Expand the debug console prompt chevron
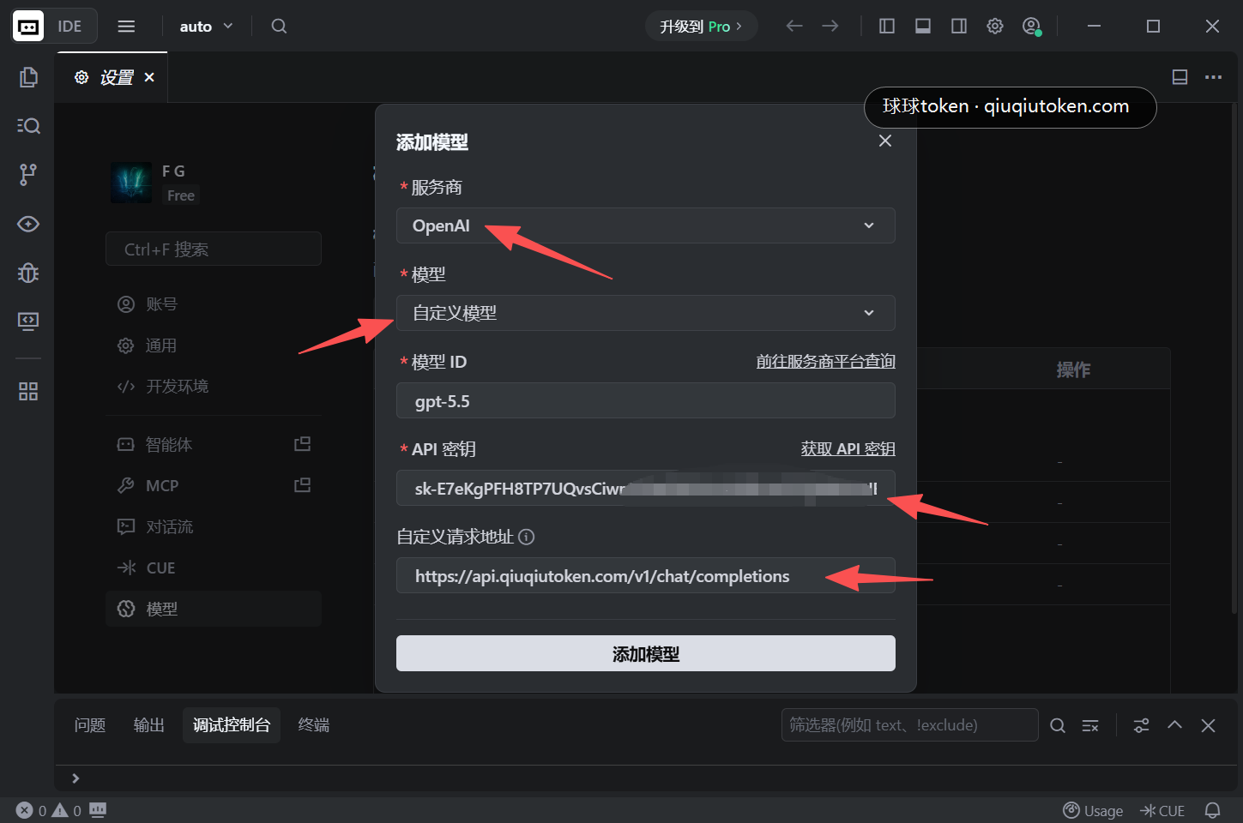1243x823 pixels. pyautogui.click(x=75, y=778)
